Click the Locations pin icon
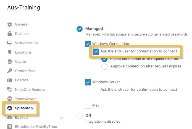 coord(10,52)
